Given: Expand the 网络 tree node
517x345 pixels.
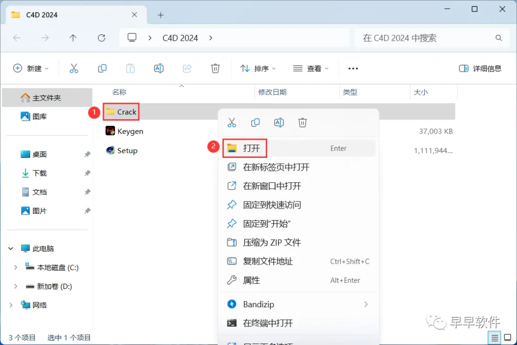Looking at the screenshot, I should [x=11, y=305].
